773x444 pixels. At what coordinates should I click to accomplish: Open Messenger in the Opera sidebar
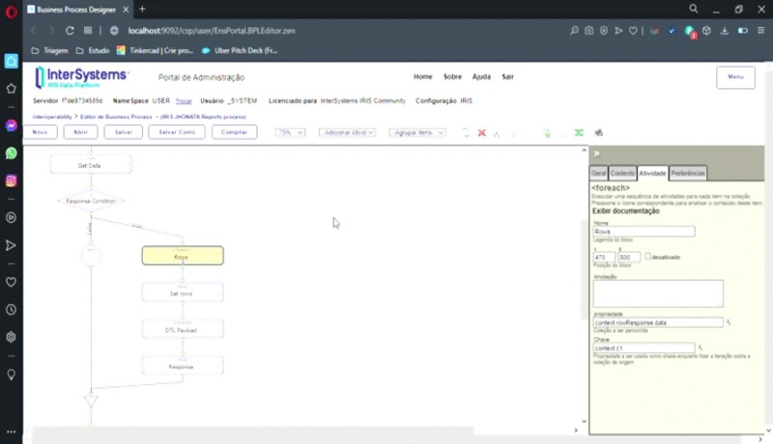coord(12,125)
